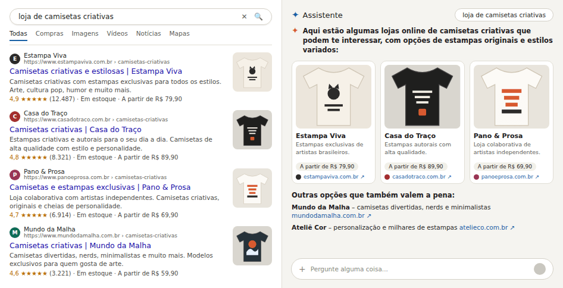This screenshot has width=563, height=288.
Task: Click the magnifying glass search icon
Action: [258, 17]
